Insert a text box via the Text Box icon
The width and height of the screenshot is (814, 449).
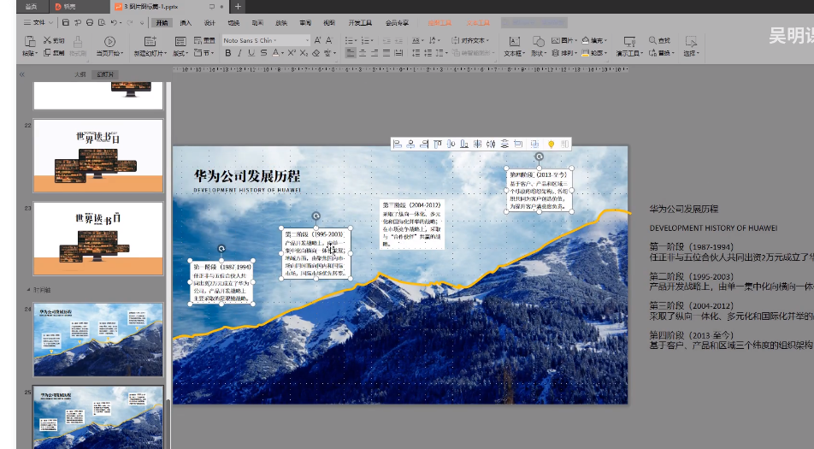click(x=515, y=42)
